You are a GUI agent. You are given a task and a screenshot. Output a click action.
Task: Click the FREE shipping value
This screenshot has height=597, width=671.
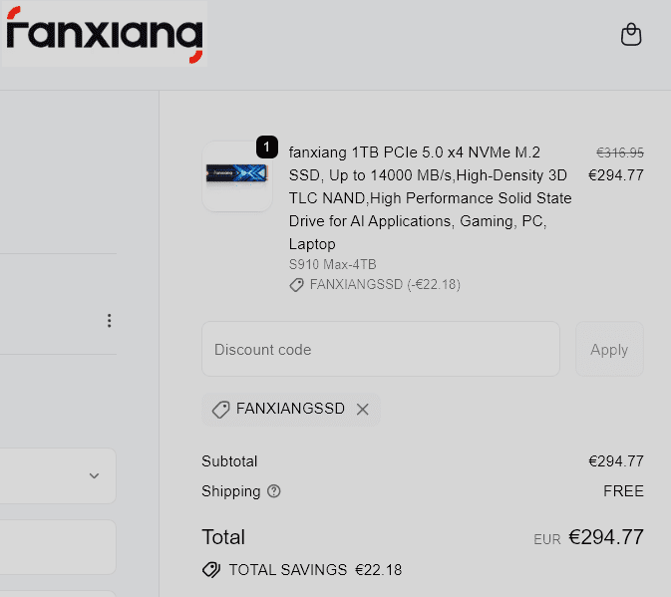tap(623, 491)
